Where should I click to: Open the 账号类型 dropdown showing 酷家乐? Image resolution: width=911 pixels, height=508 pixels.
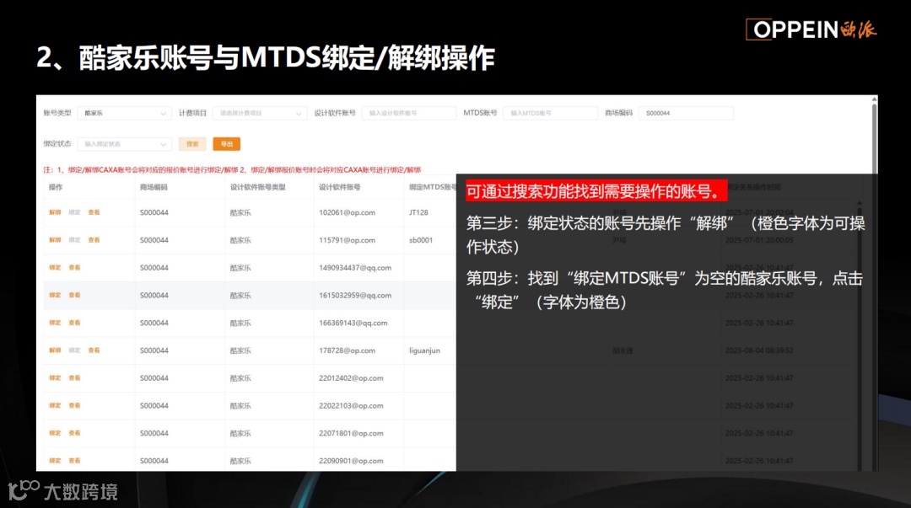tap(124, 113)
